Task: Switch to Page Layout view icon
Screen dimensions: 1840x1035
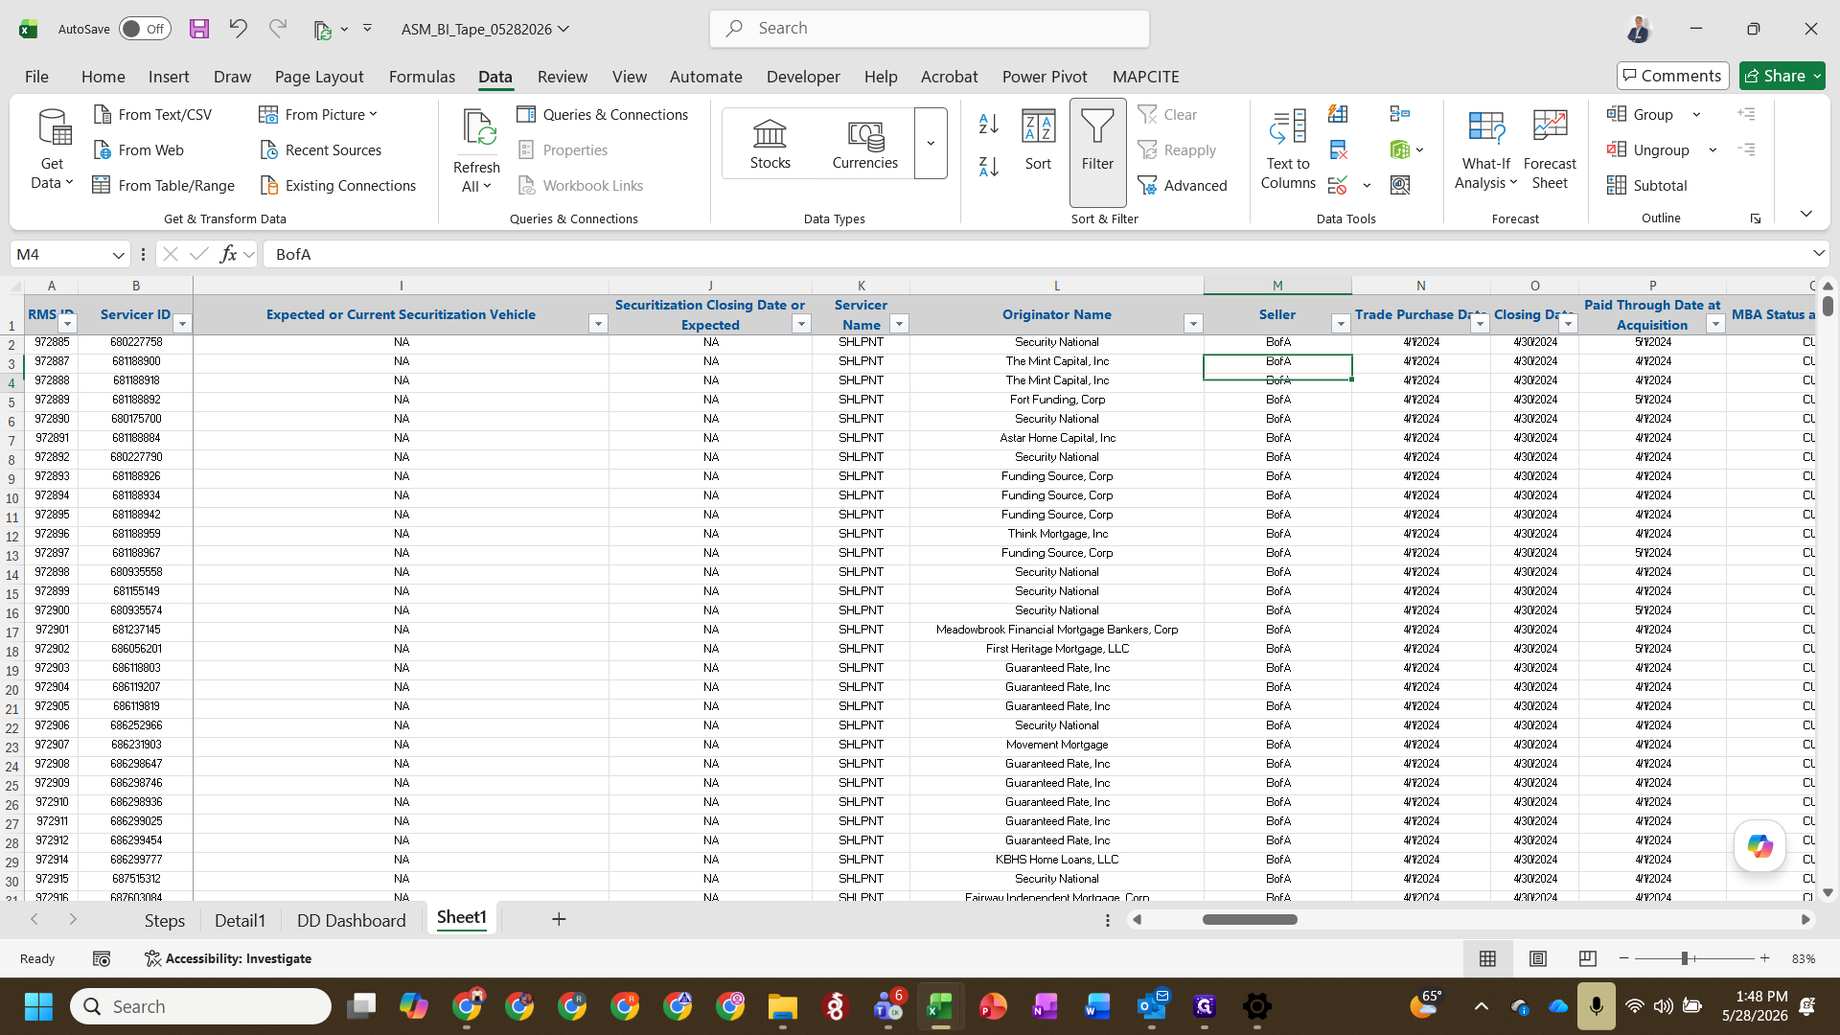Action: point(1538,958)
